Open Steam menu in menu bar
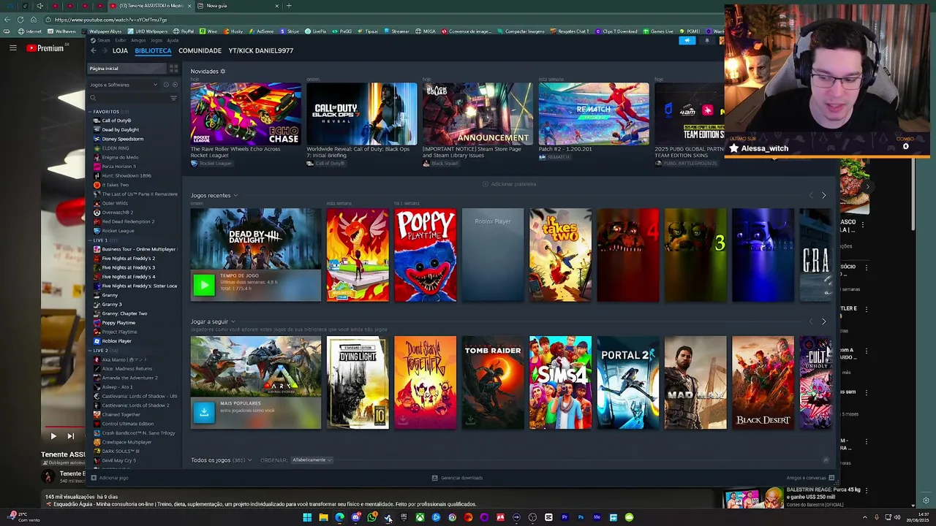This screenshot has height=526, width=936. (x=103, y=40)
